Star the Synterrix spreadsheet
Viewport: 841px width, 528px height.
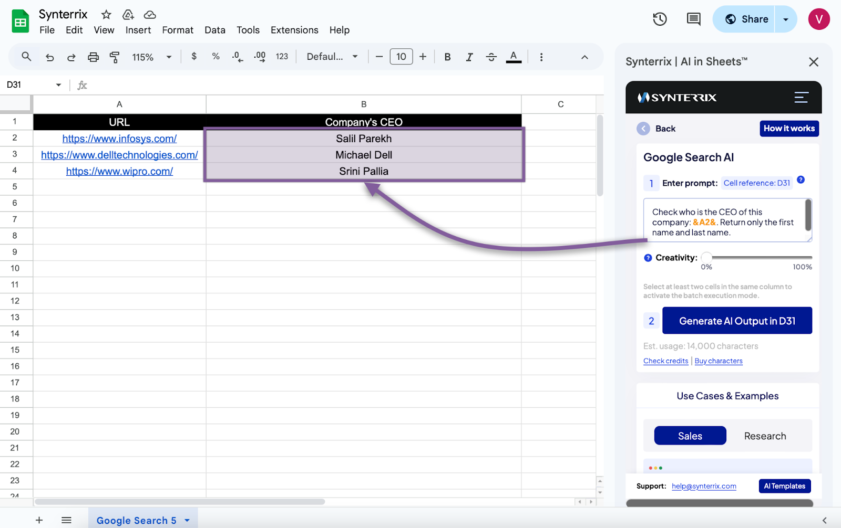tap(106, 15)
